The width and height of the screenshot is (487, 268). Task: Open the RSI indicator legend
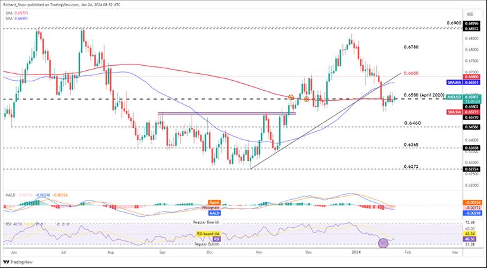point(7,222)
